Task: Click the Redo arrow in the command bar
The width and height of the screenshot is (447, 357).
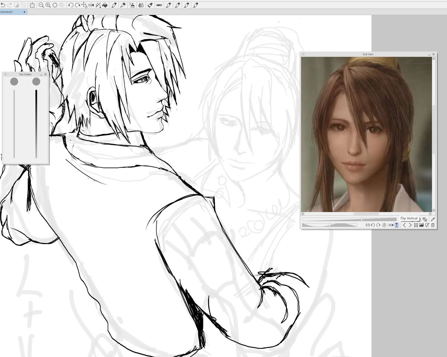Action: 9,5
